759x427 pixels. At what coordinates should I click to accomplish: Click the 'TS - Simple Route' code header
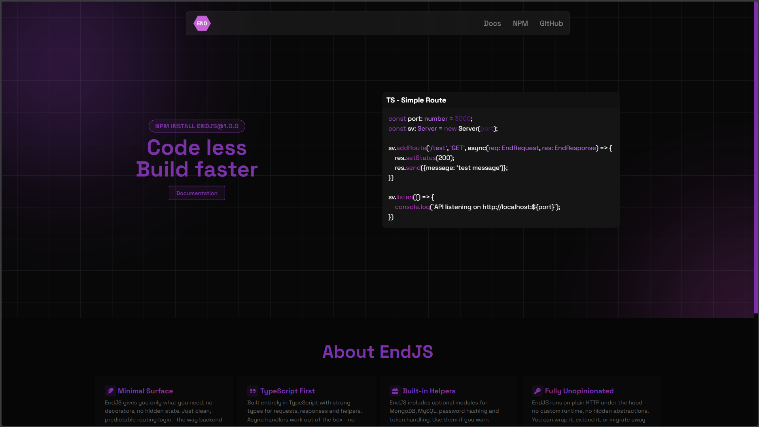point(416,100)
